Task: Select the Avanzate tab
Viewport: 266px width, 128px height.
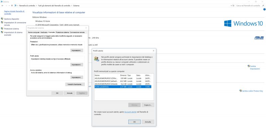Action: (52, 32)
